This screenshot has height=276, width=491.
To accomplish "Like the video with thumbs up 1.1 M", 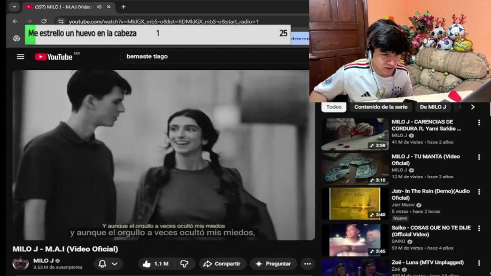I will tap(156, 264).
